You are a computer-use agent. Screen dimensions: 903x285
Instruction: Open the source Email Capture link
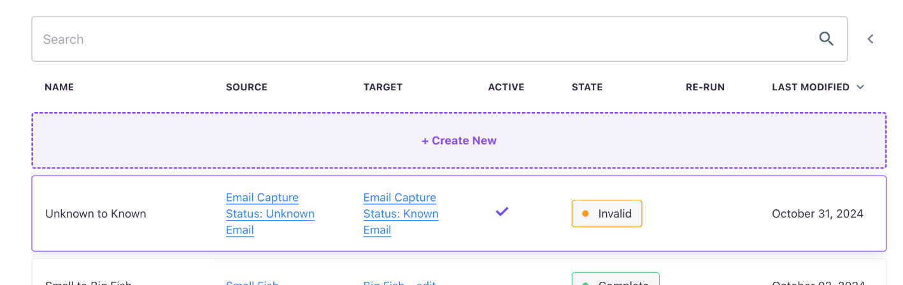[x=262, y=197]
